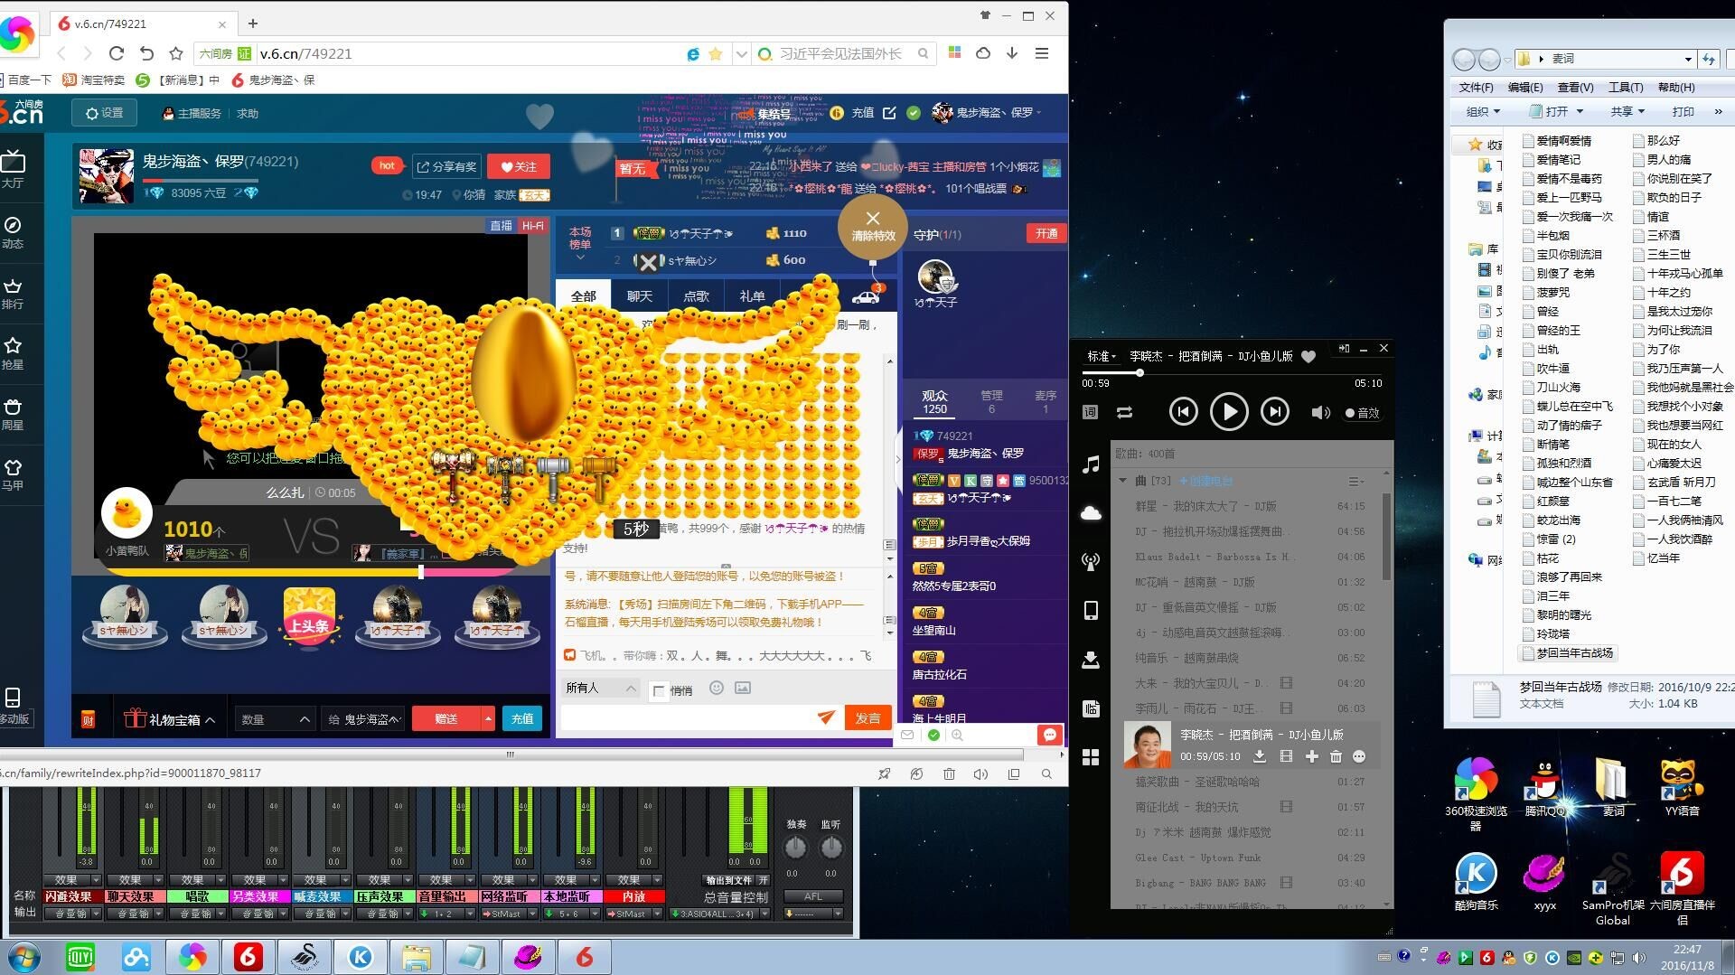This screenshot has height=975, width=1735.
Task: Open iQIYI from the taskbar
Action: [81, 957]
